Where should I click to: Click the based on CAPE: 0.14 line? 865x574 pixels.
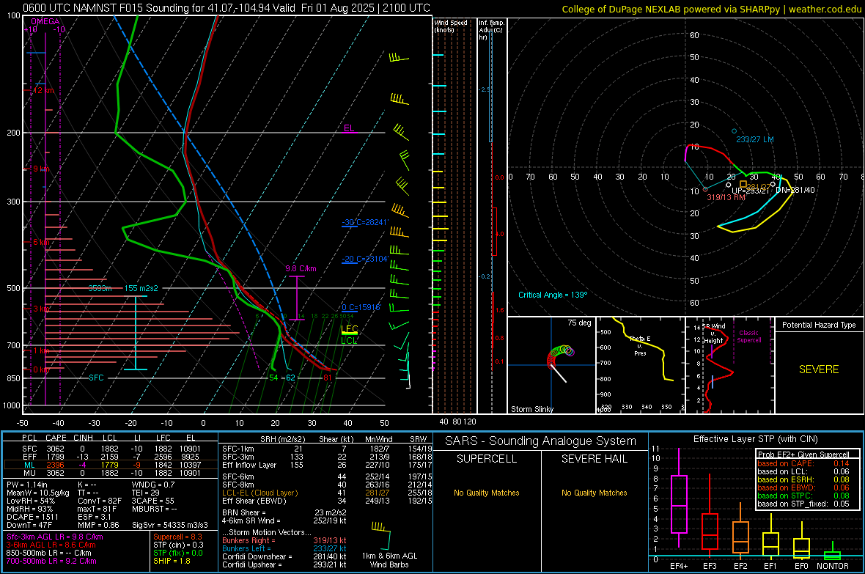pos(803,463)
